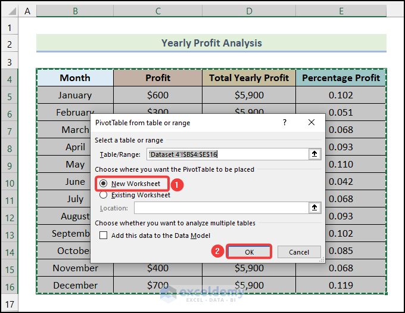Click the Location collapse dialog arrow icon
The image size is (405, 313).
314,208
